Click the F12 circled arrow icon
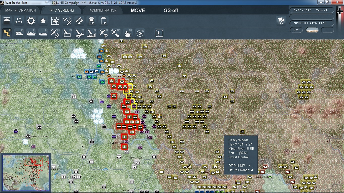344x193 pixels. pyautogui.click(x=140, y=33)
